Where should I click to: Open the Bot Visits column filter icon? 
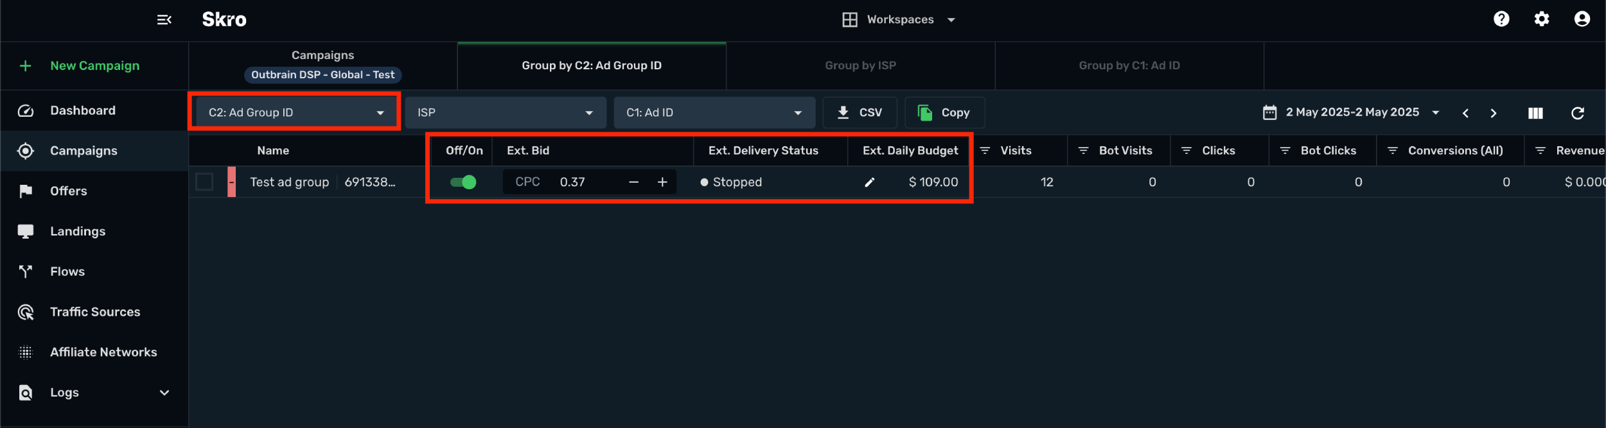1083,150
